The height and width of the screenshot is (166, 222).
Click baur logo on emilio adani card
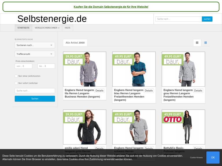[74, 119]
